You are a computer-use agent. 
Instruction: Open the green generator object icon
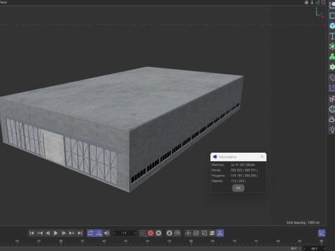332,47
